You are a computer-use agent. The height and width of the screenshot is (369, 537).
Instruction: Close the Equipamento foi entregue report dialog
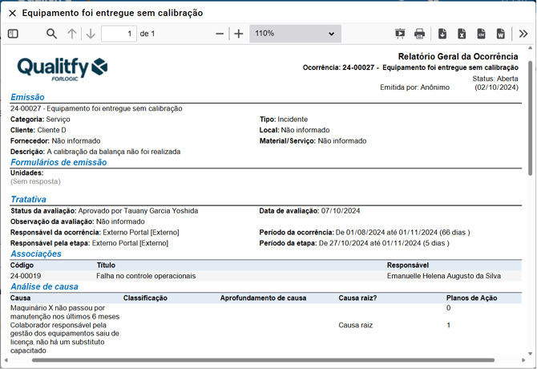(x=12, y=13)
